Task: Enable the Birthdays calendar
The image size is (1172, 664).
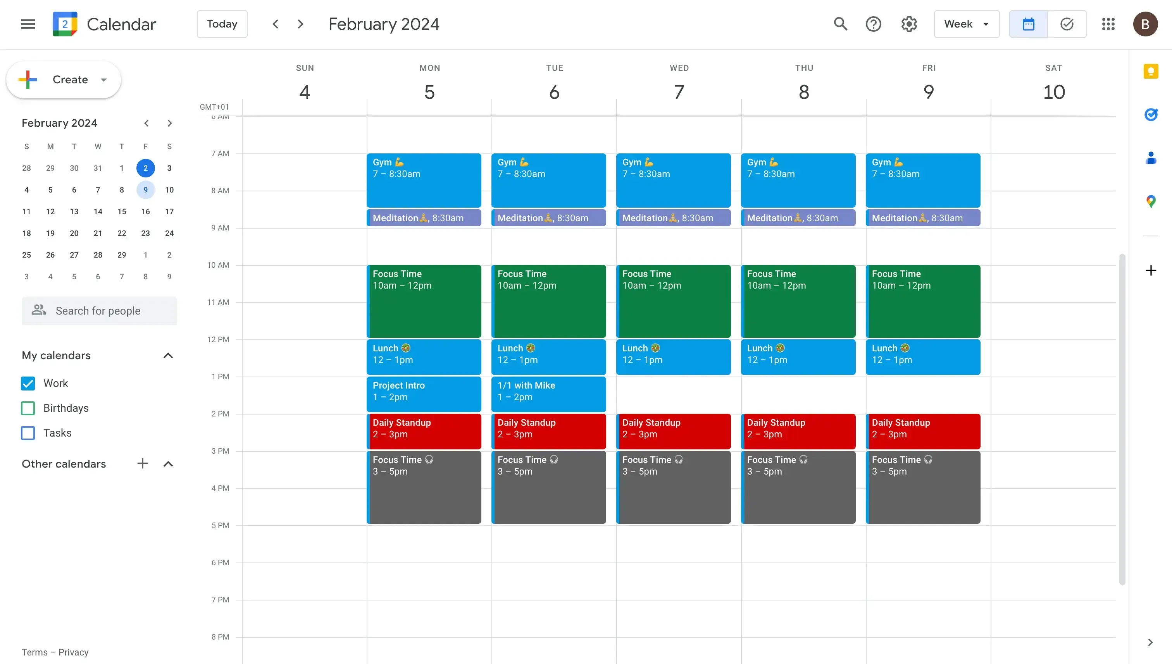Action: tap(28, 408)
